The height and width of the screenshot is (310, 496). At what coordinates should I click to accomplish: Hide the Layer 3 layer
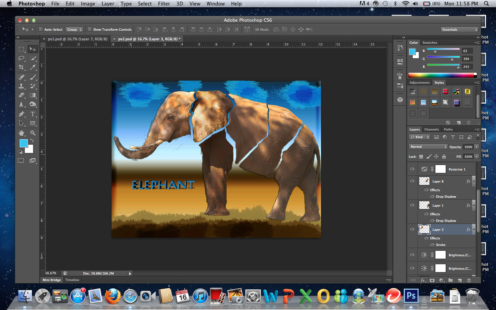pos(412,229)
